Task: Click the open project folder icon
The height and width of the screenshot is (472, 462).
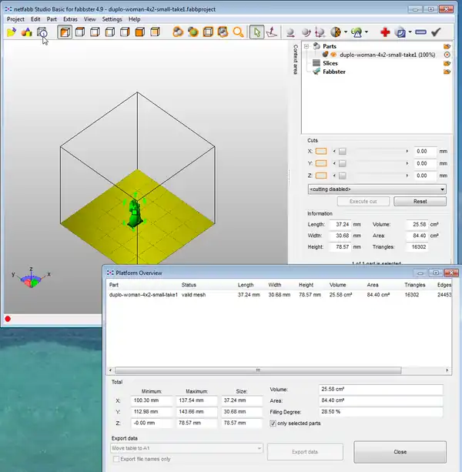Action: (11, 32)
